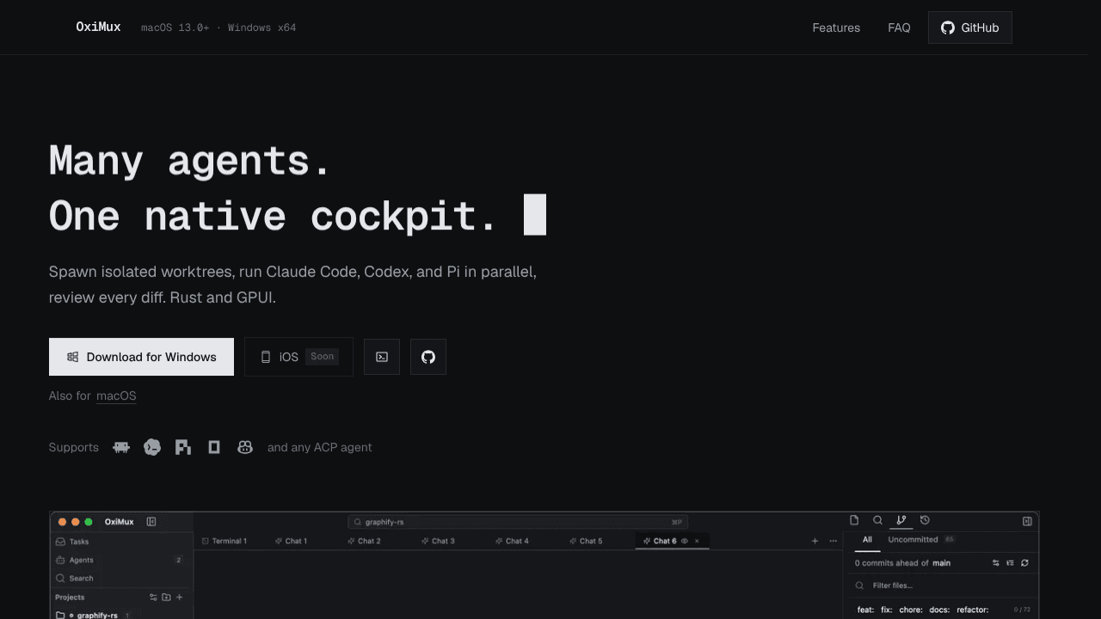Screen dimensions: 1101x619
Task: Open the GitHub octocat icon button in hero
Action: [x=428, y=357]
